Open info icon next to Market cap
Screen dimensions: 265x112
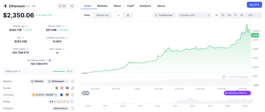[x=27, y=26]
